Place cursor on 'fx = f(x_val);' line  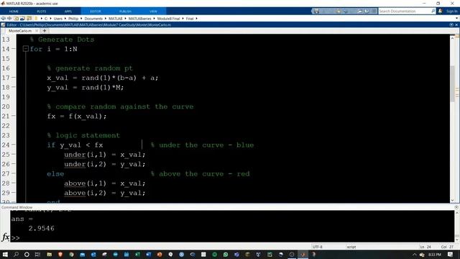coord(77,117)
